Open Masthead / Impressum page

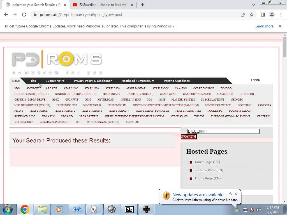click(x=138, y=81)
